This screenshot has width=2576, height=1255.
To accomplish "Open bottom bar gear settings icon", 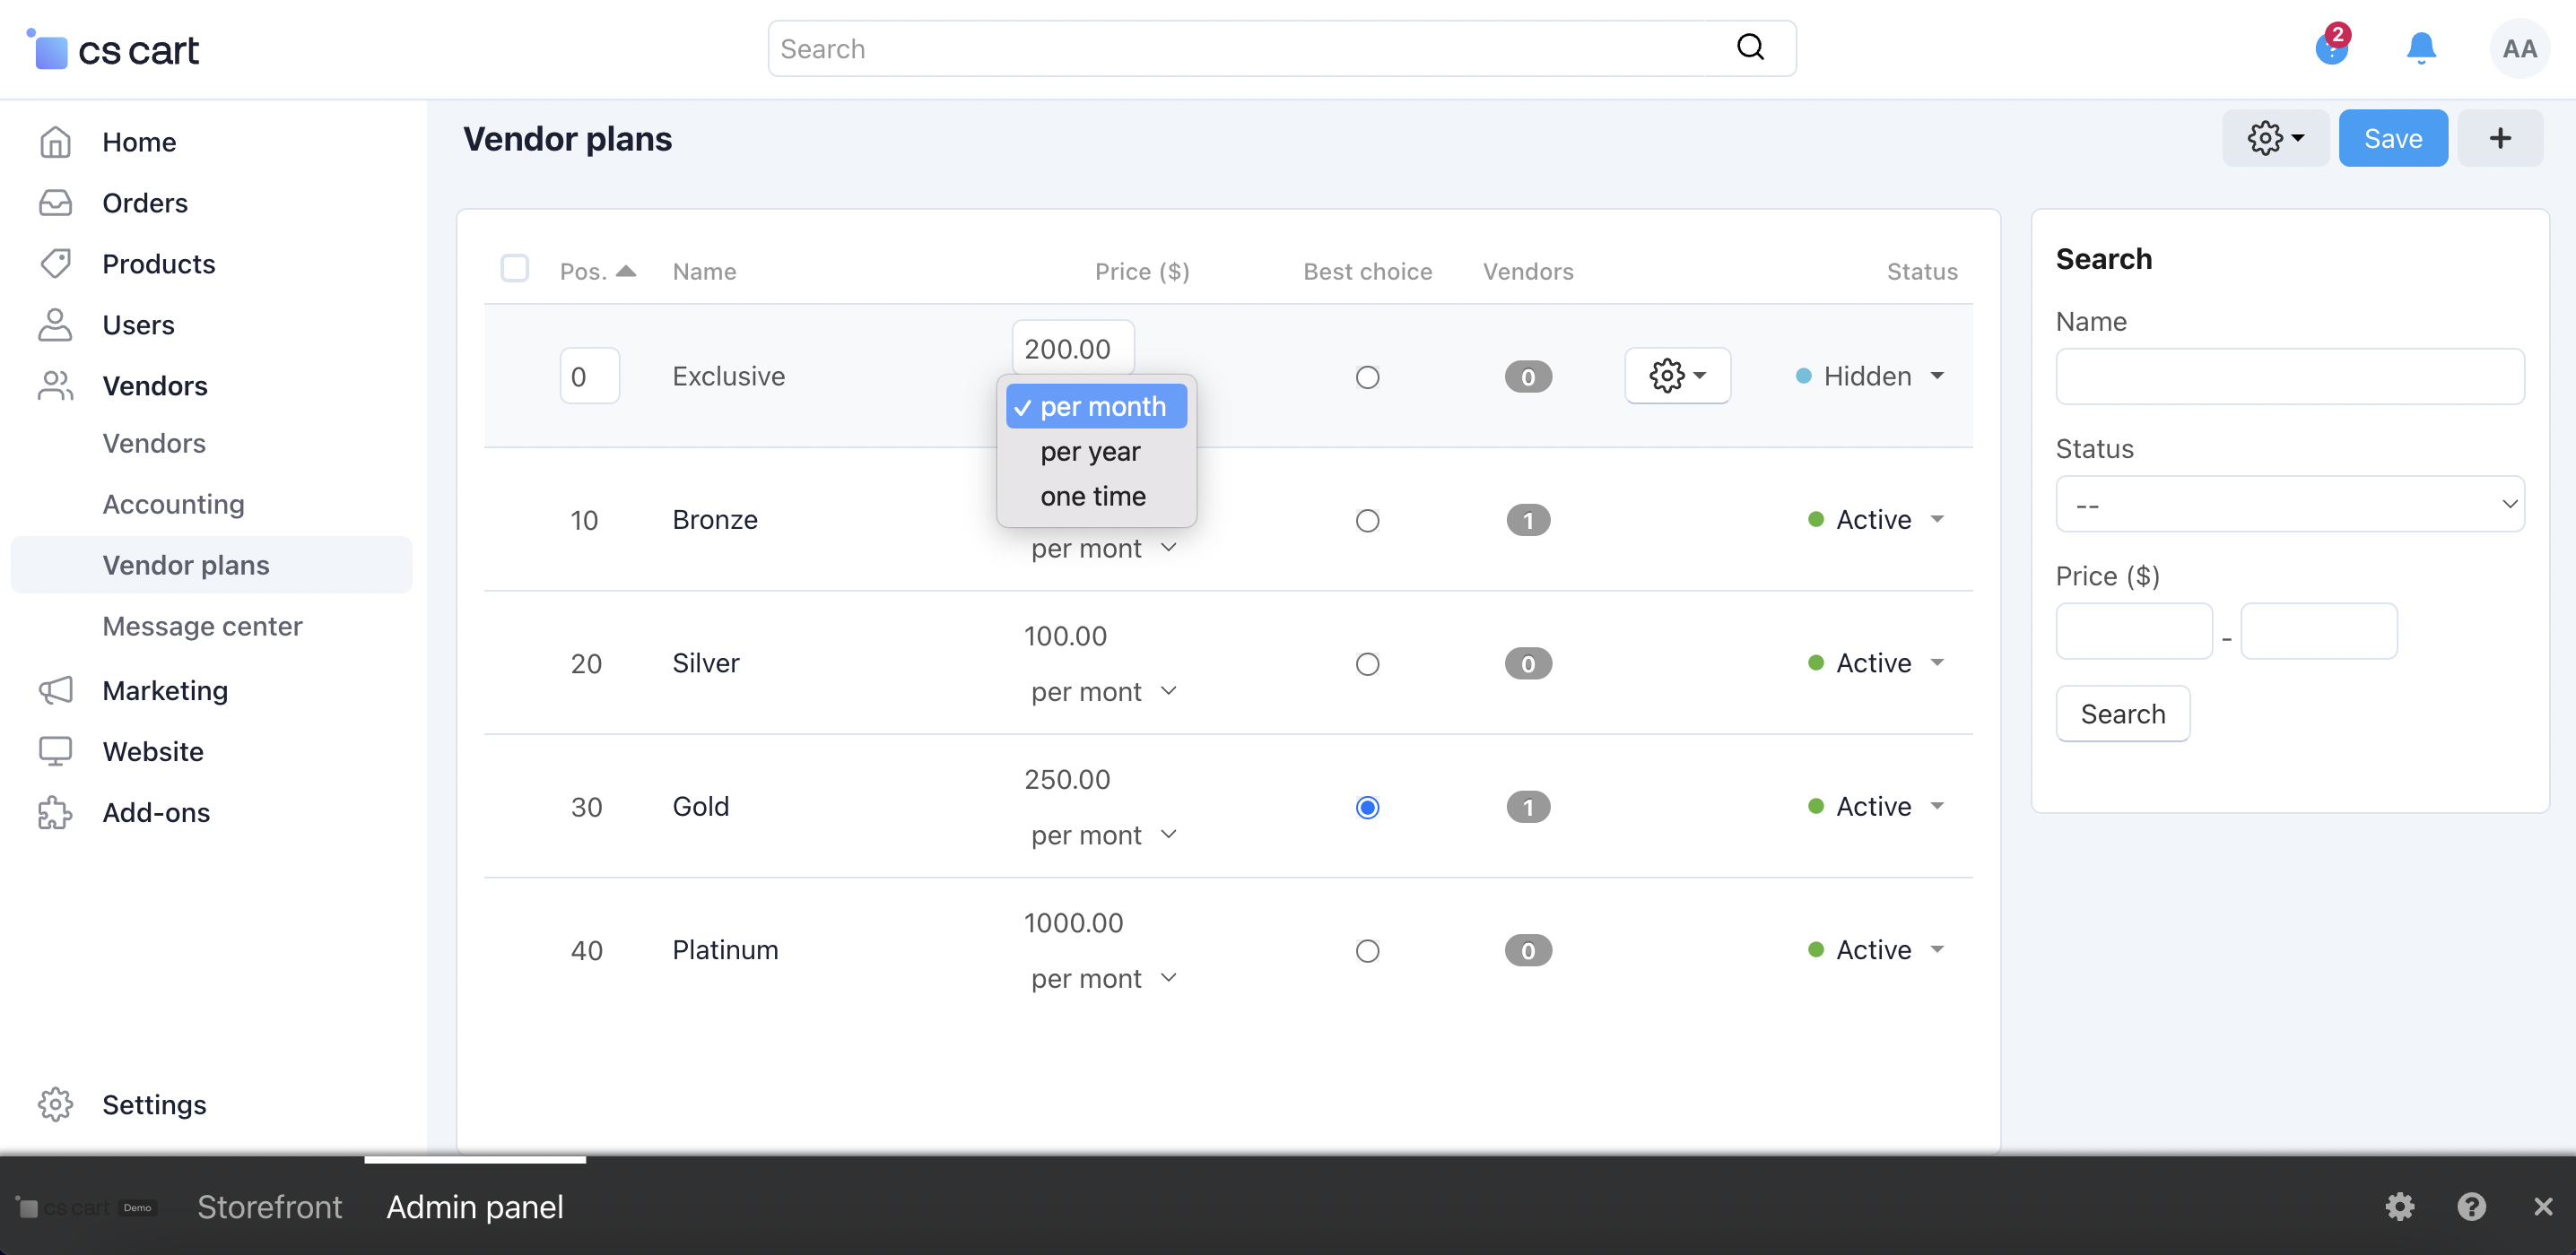I will [x=2399, y=1207].
